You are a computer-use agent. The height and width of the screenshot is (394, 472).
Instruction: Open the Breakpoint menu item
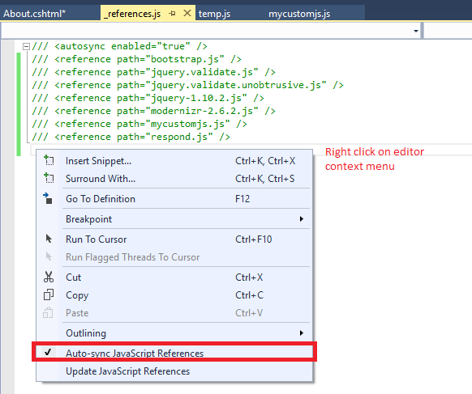click(174, 219)
